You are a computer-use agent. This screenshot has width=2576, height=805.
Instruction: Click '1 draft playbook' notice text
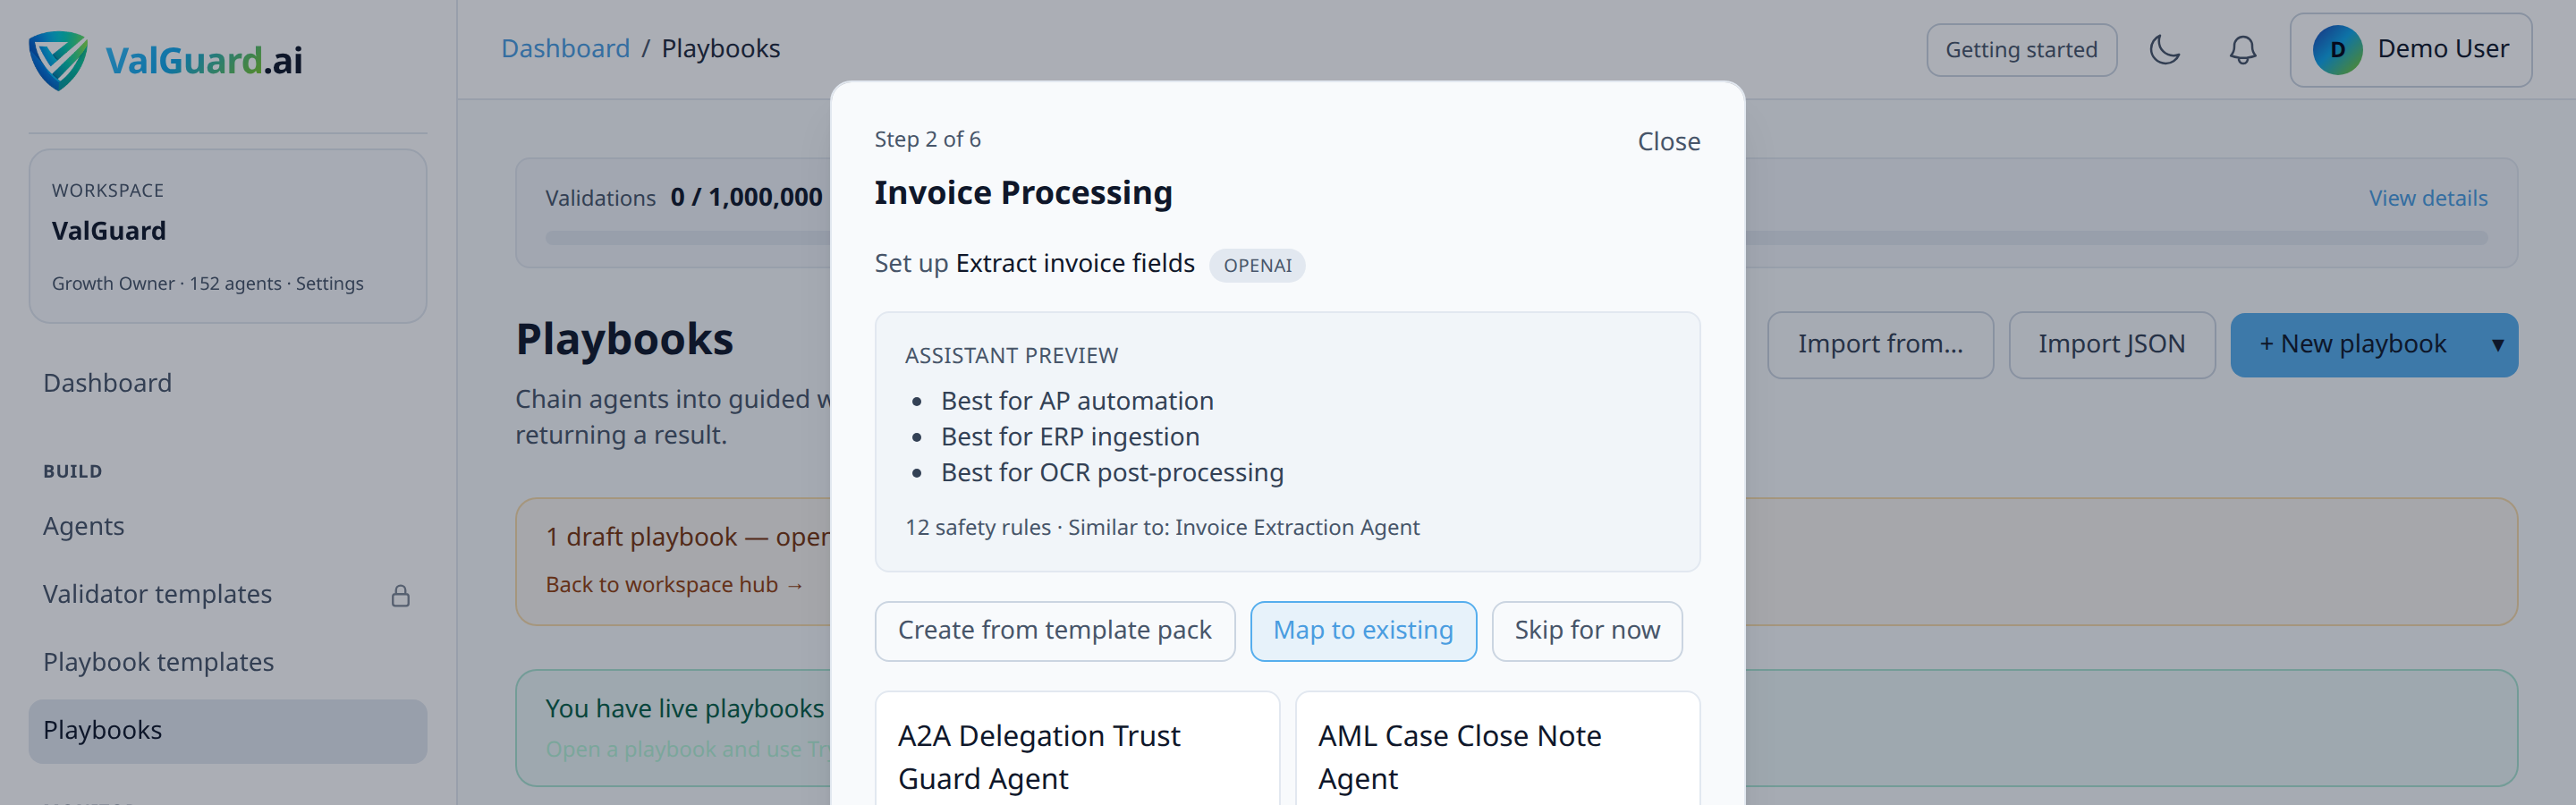point(687,537)
